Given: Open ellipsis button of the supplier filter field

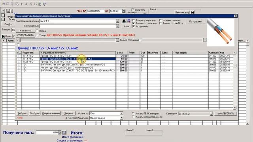Looking at the screenshot, I should click(x=205, y=40).
